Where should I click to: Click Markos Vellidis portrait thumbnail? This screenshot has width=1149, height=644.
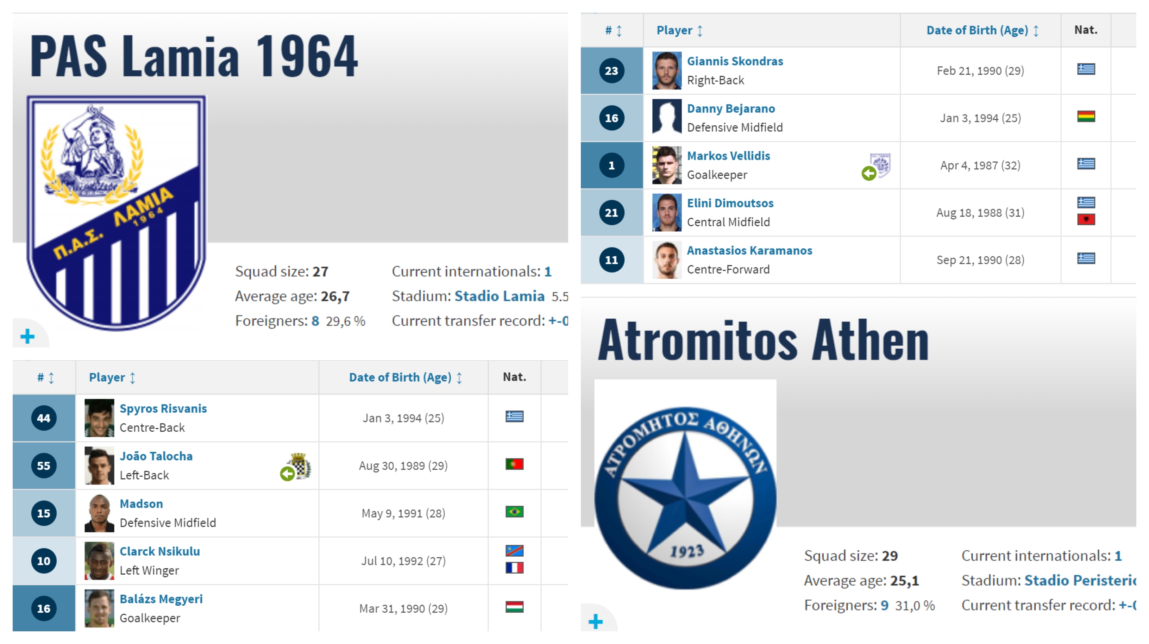coord(667,165)
